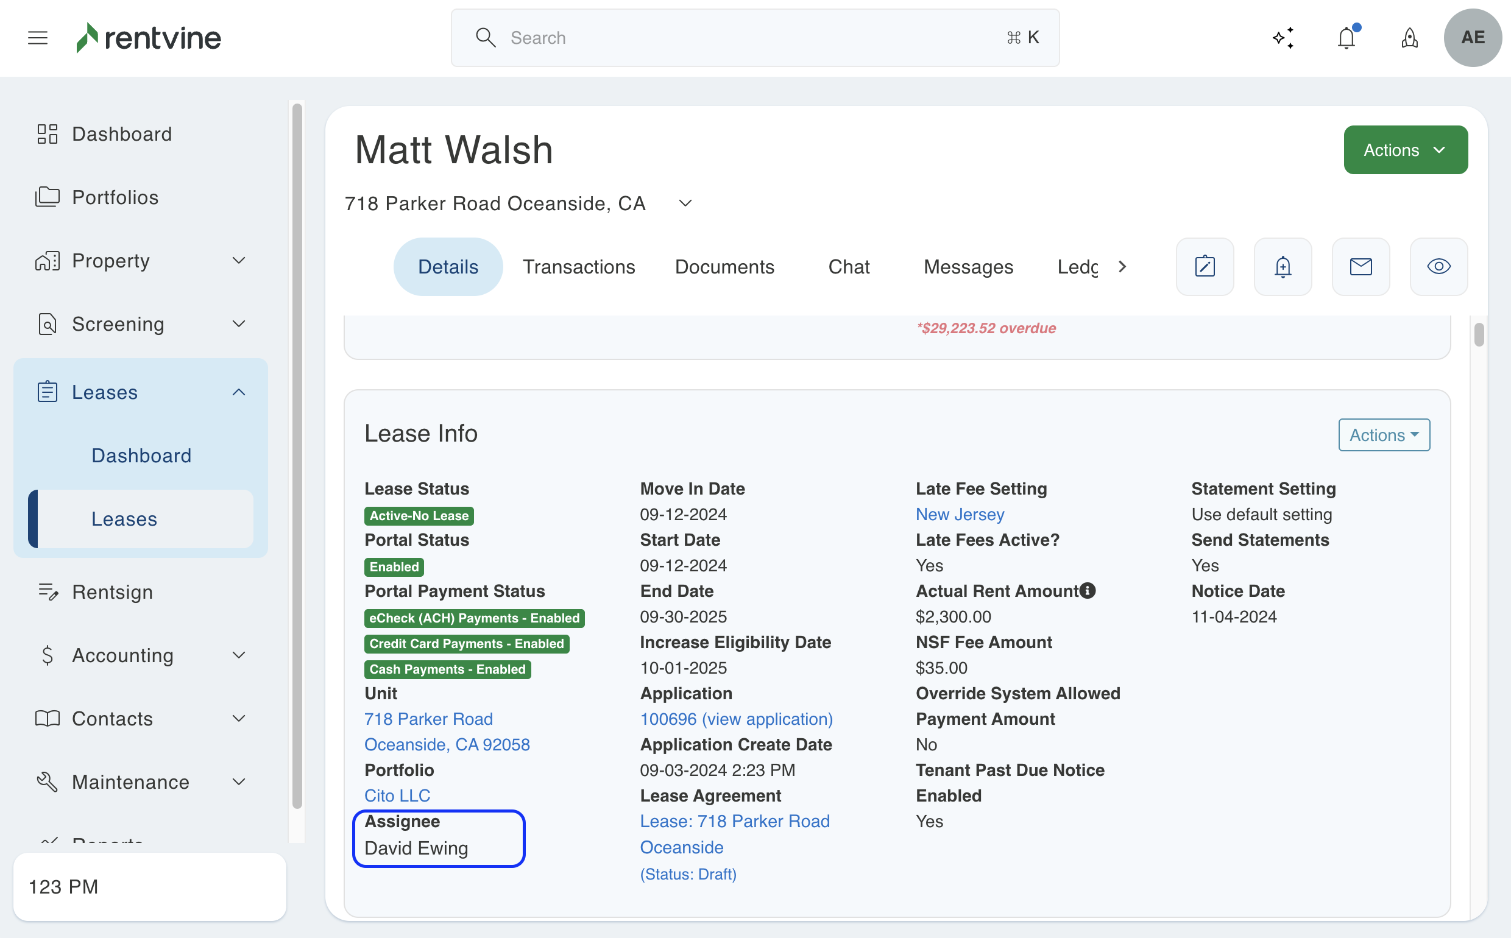This screenshot has height=938, width=1511.
Task: Toggle the eye visibility icon
Action: [x=1438, y=267]
